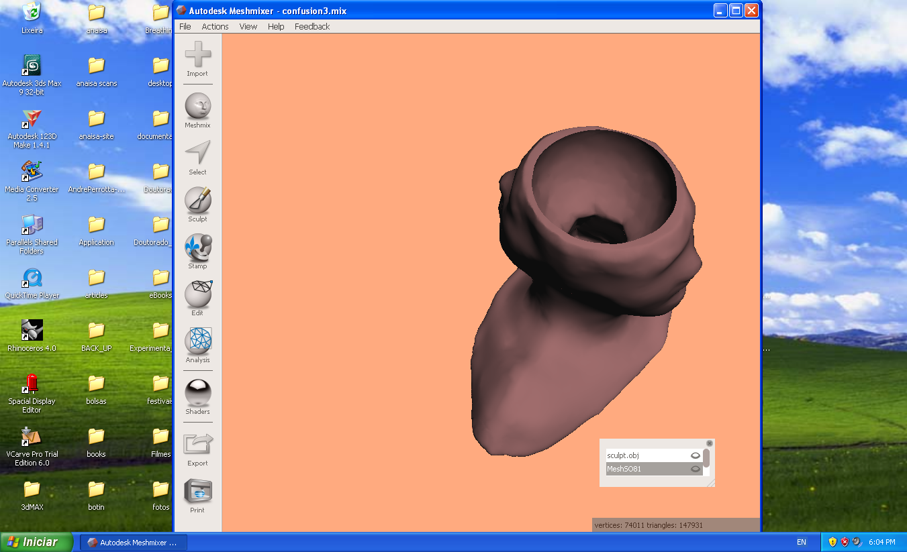Click the Iniciar start button
The height and width of the screenshot is (552, 907).
point(37,542)
